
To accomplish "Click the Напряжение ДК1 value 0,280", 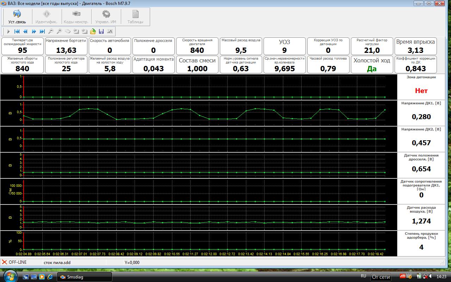I will tap(421, 117).
